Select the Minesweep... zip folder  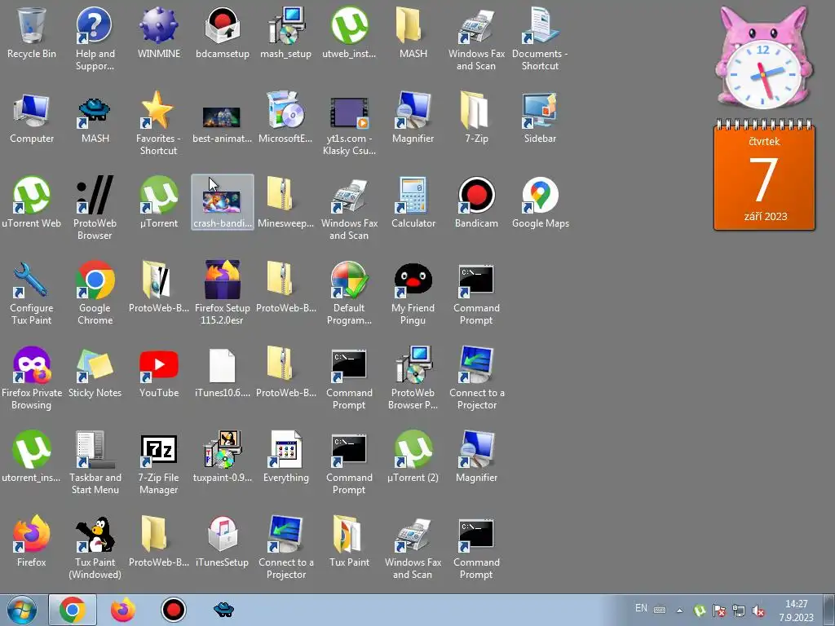point(285,201)
